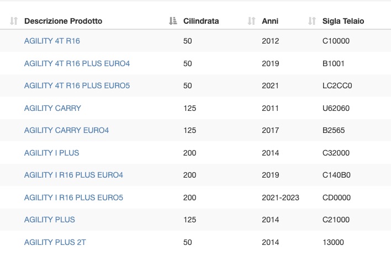Select AGILITY 4T R16 PLUS EURO5 link
This screenshot has height=256, width=391.
pyautogui.click(x=77, y=86)
